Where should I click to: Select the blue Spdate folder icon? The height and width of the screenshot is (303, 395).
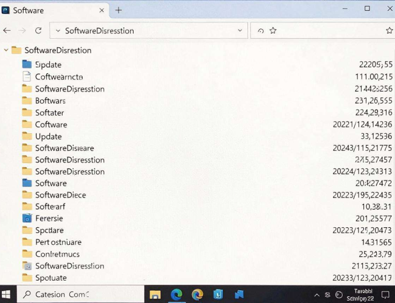point(27,64)
